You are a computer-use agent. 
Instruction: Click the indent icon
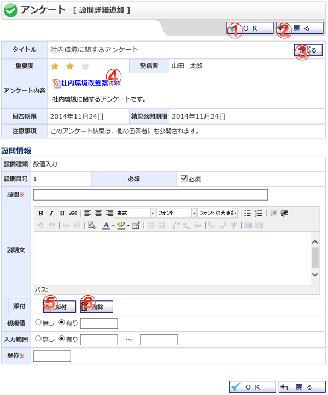pyautogui.click(x=284, y=214)
